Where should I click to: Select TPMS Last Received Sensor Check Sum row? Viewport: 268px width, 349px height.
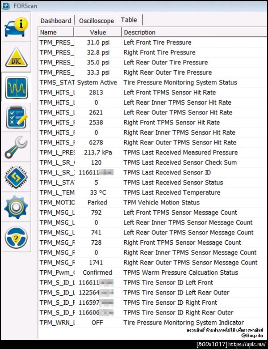[152, 162]
